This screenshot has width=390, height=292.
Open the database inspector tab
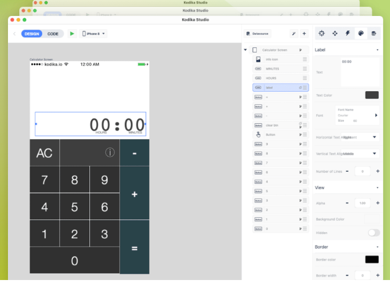point(373,34)
